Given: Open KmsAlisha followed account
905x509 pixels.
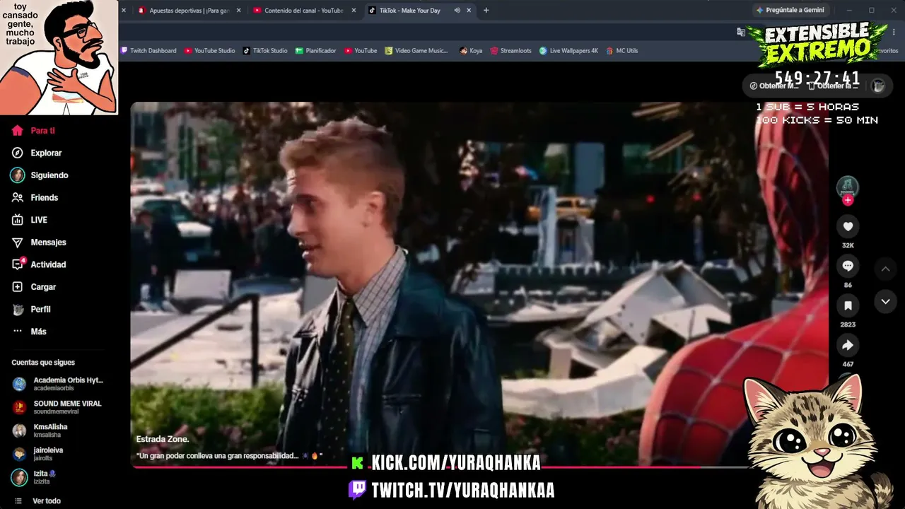Looking at the screenshot, I should click(41, 431).
